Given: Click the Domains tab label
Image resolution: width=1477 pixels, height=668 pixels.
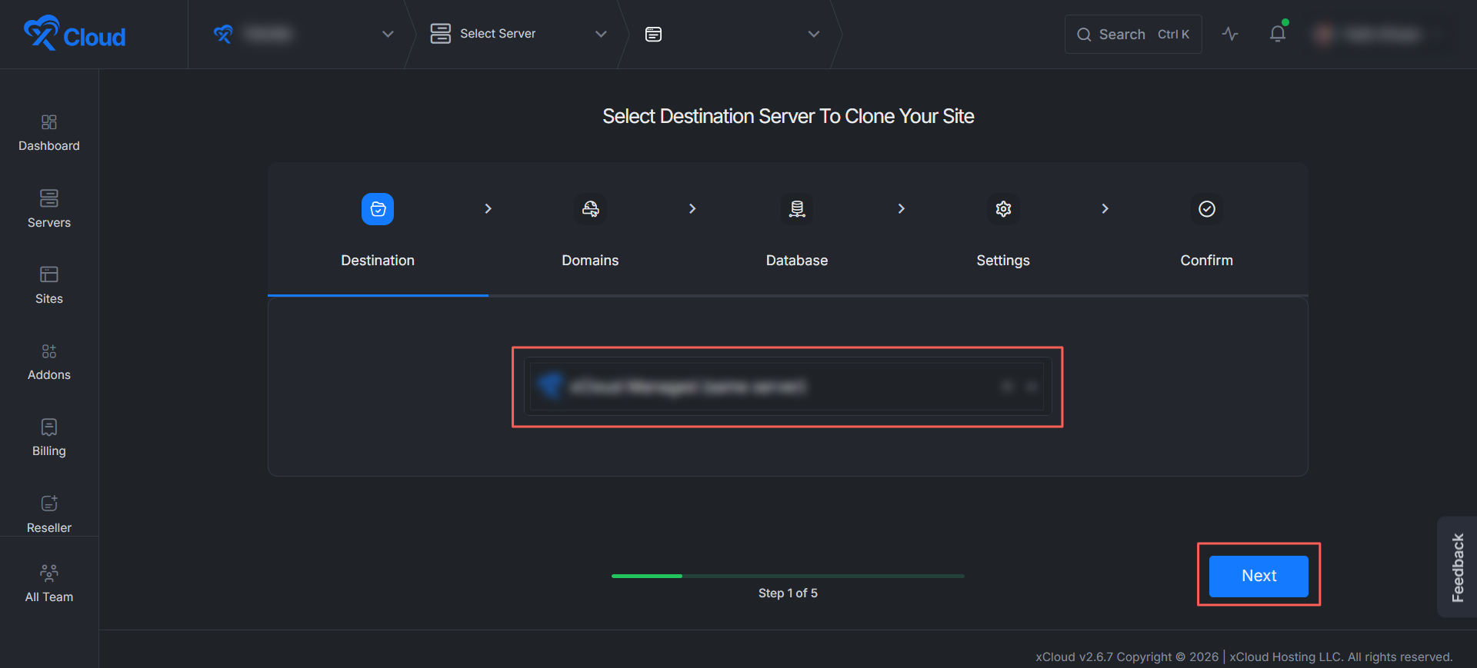Looking at the screenshot, I should tap(590, 261).
